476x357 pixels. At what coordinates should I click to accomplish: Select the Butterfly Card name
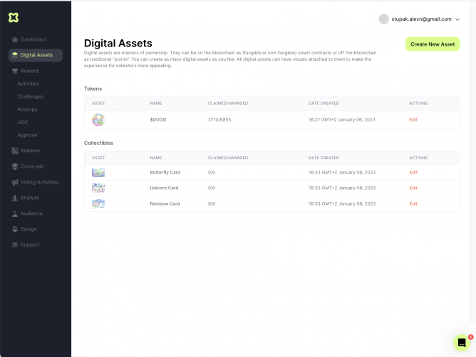[165, 172]
